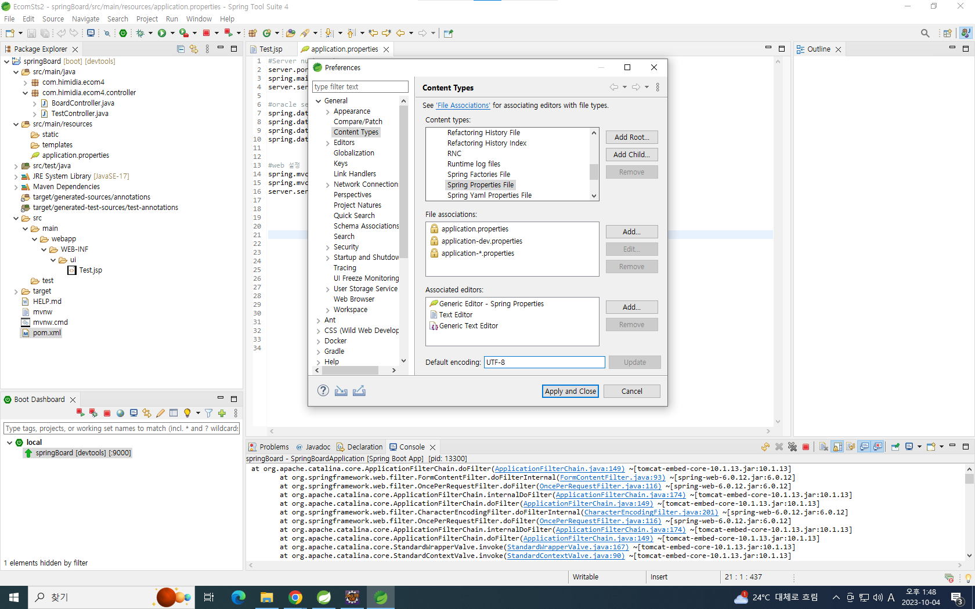The width and height of the screenshot is (975, 609).
Task: Switch to the Problems tab
Action: click(269, 447)
